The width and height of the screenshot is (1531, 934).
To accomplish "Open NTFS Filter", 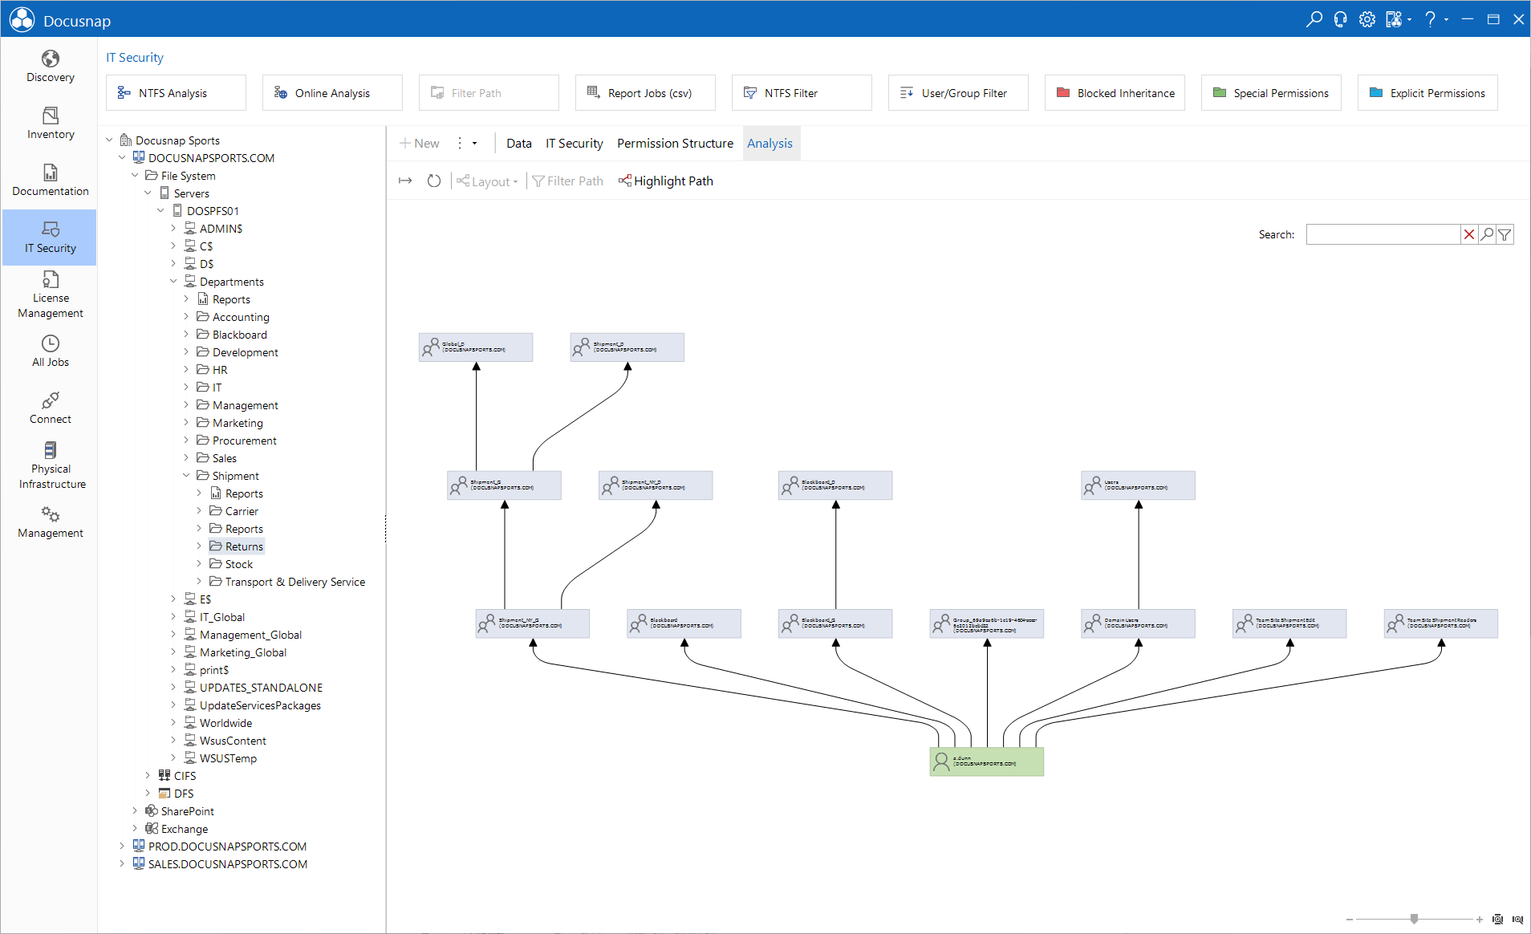I will tap(802, 93).
